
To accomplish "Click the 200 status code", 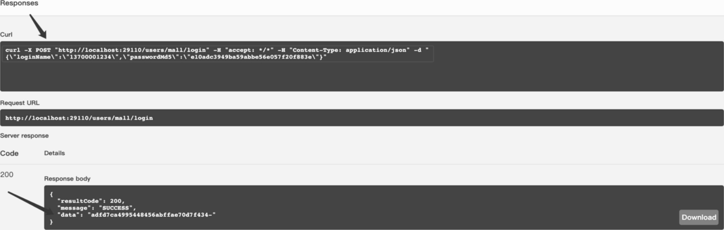I will 7,174.
